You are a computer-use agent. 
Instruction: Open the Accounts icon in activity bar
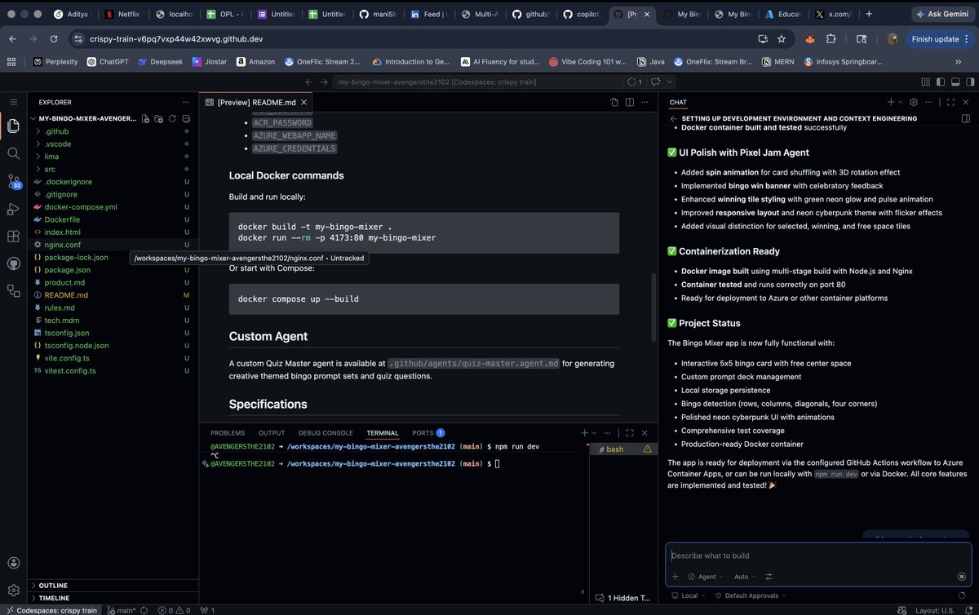[13, 563]
